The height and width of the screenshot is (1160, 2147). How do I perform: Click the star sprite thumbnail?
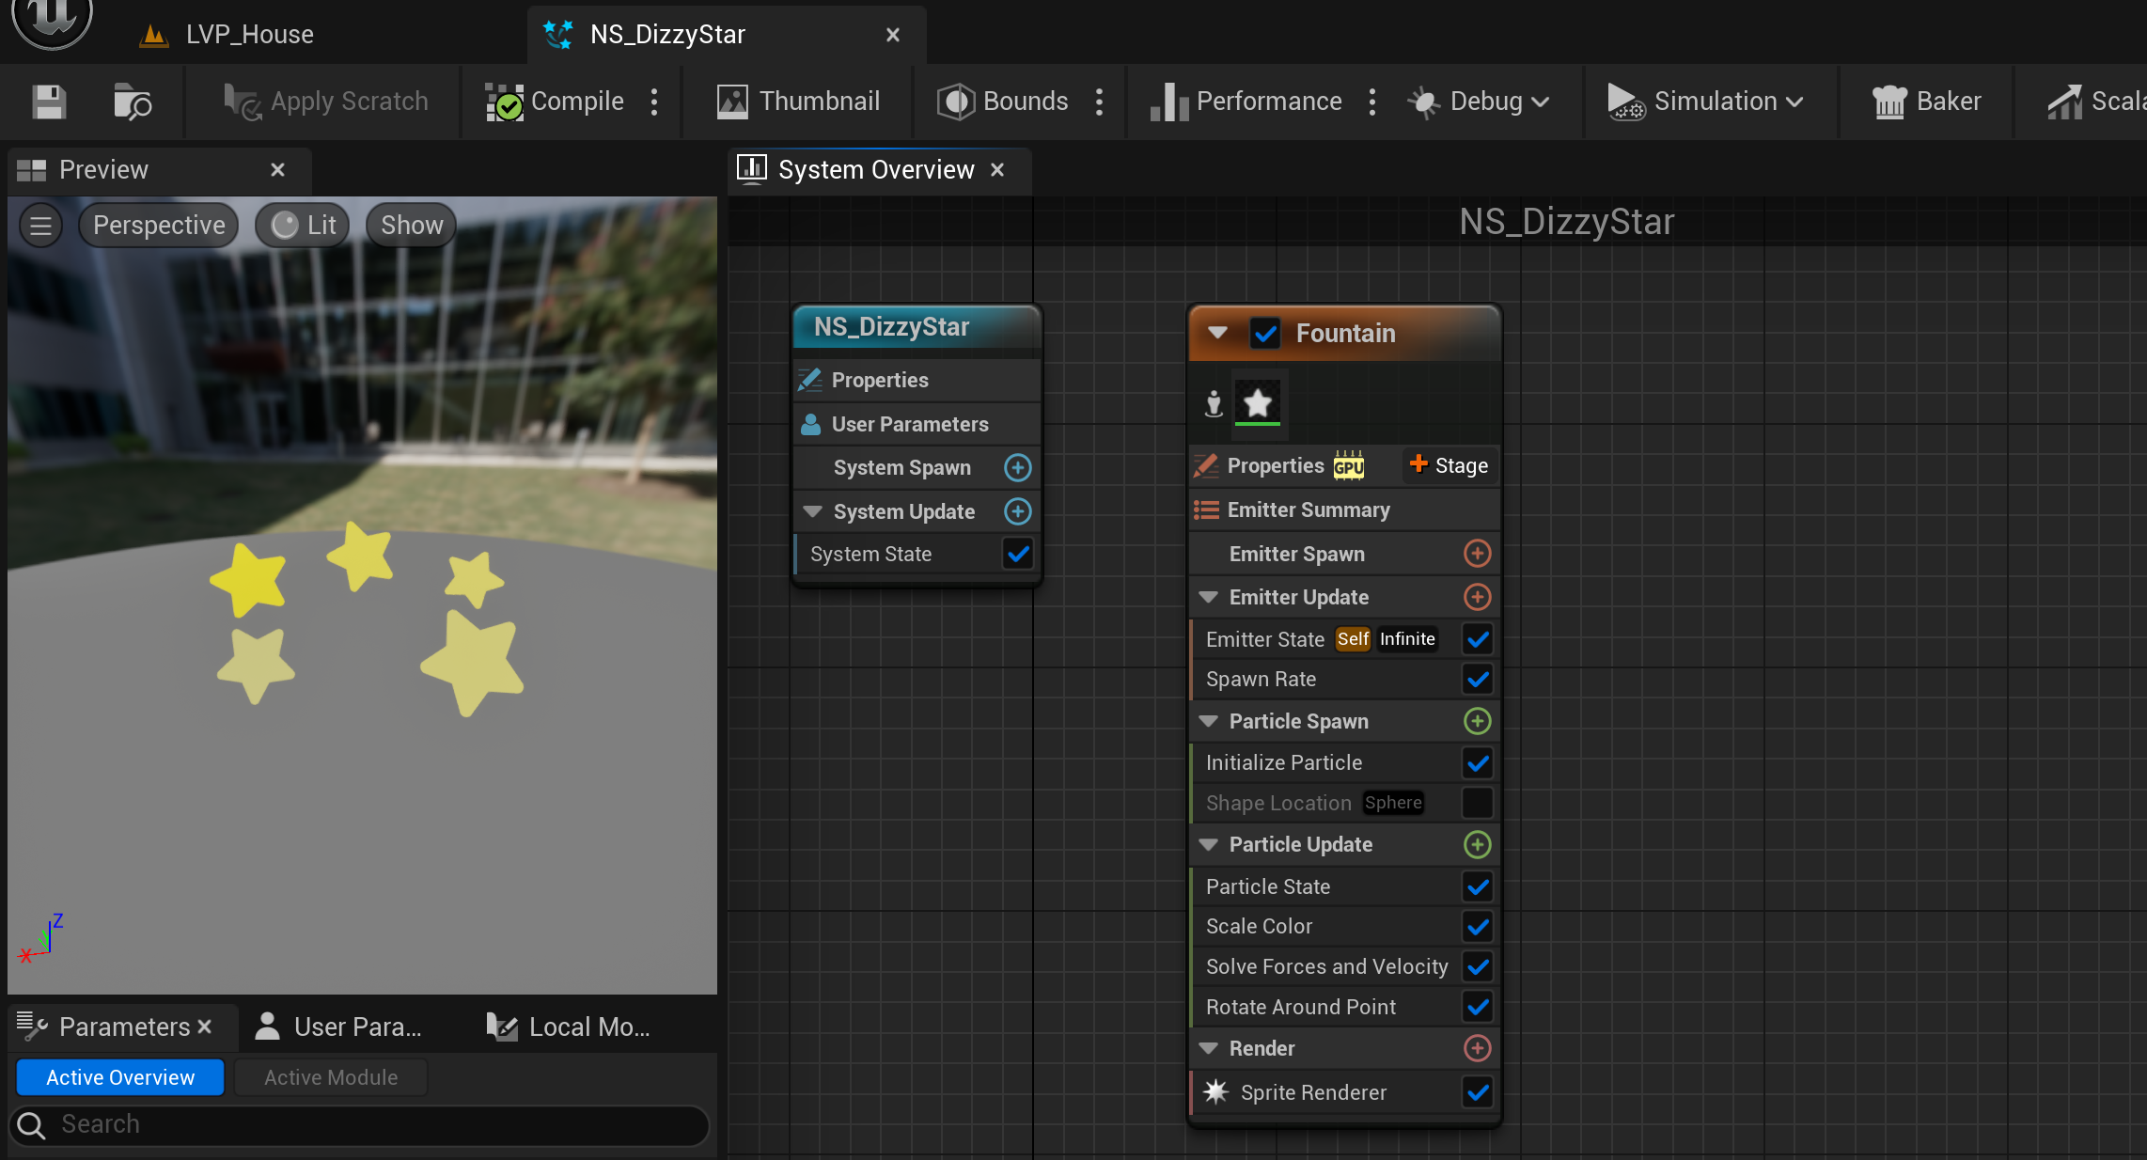pyautogui.click(x=1257, y=403)
